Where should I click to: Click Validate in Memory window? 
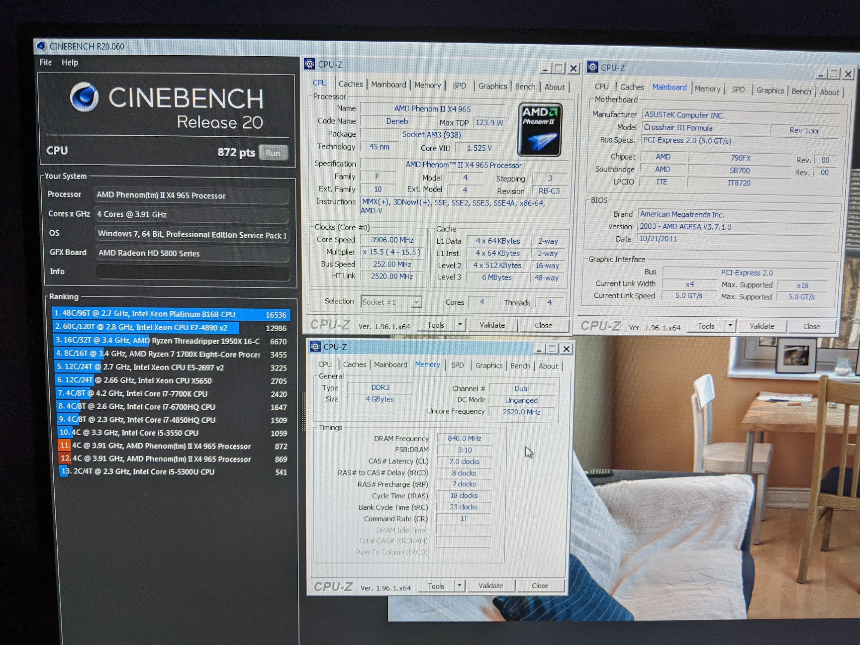491,586
